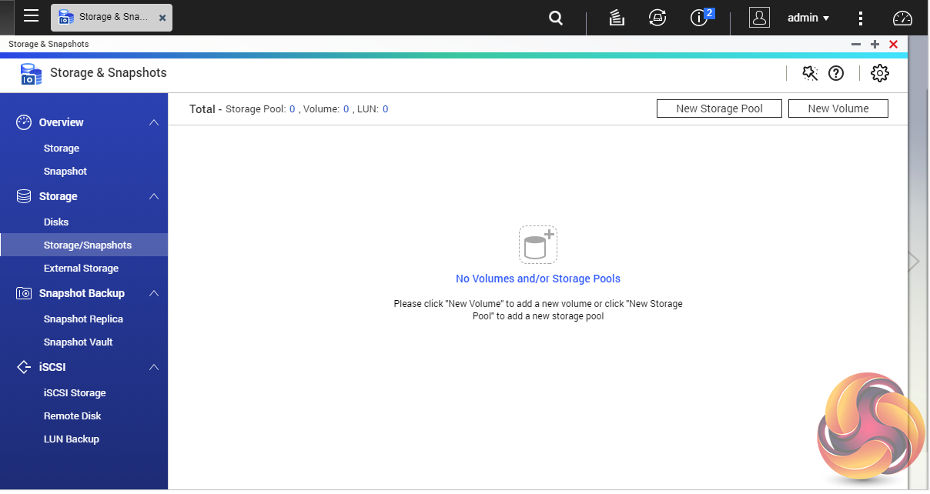Collapse the Snapshot Backup section chevron
930x494 pixels.
[154, 293]
